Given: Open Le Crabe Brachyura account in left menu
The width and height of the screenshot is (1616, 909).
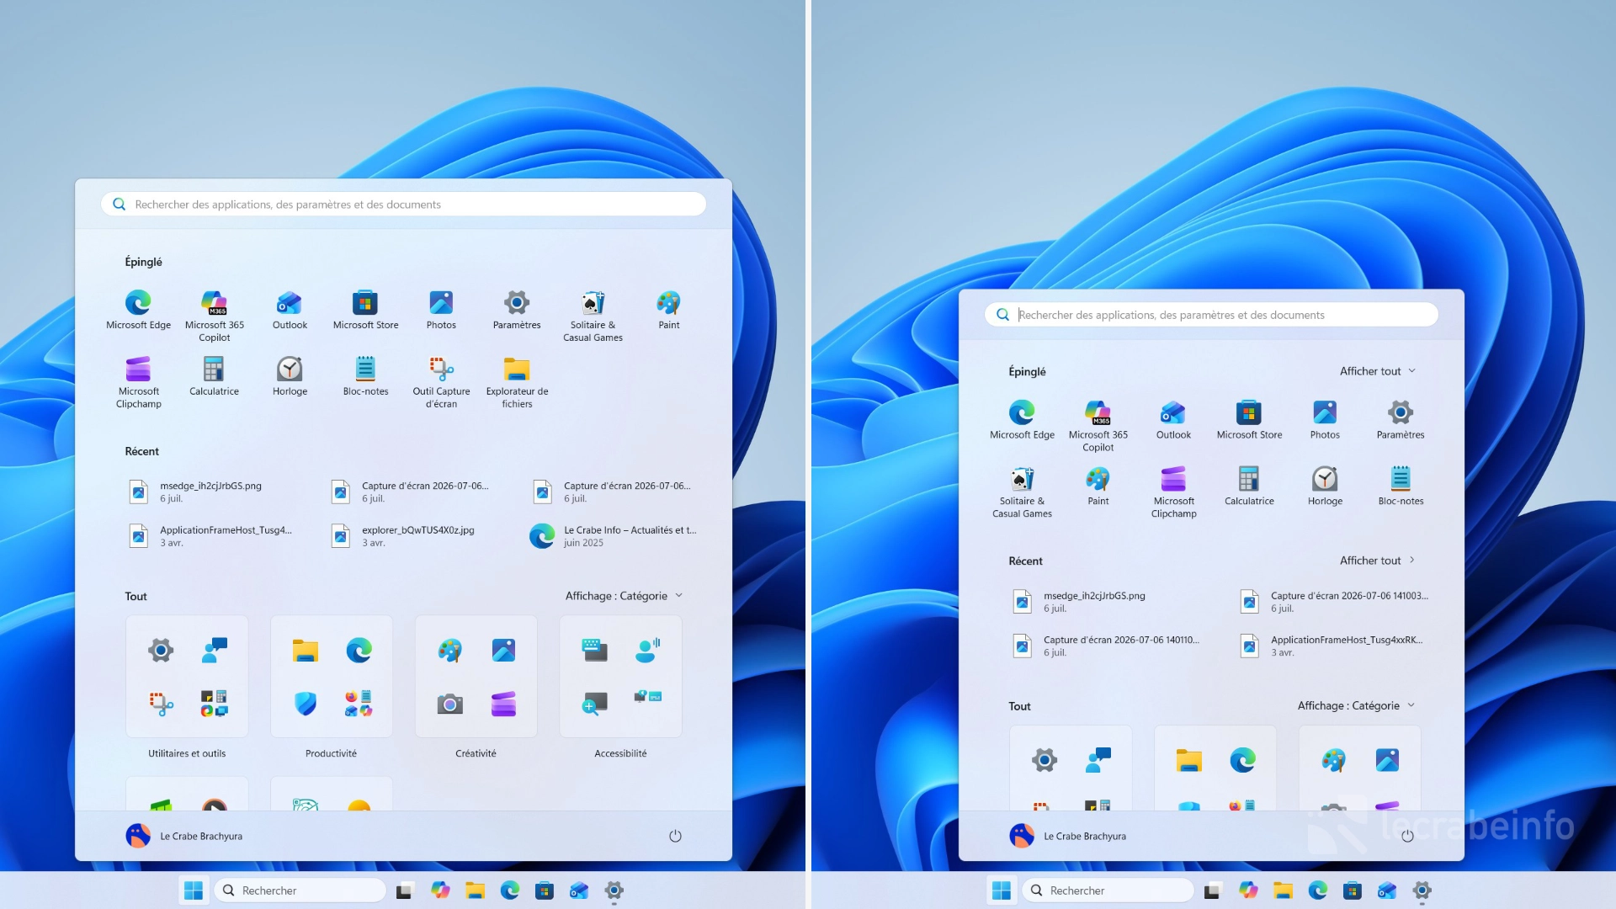Looking at the screenshot, I should (184, 836).
